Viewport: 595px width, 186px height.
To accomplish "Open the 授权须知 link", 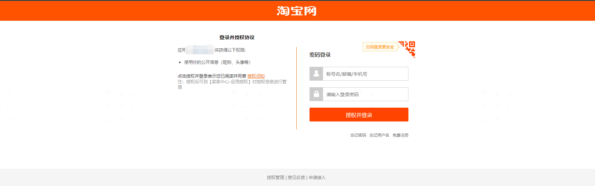I will click(x=256, y=76).
